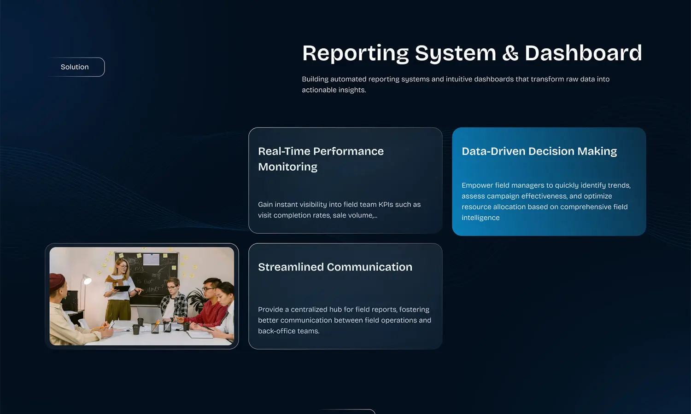The width and height of the screenshot is (691, 414).
Task: Click the partially visible button at page bottom
Action: click(345, 411)
